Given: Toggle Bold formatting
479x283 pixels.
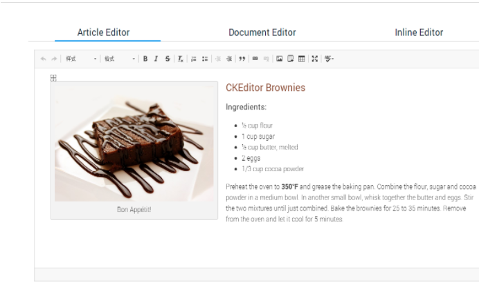Looking at the screenshot, I should (145, 59).
